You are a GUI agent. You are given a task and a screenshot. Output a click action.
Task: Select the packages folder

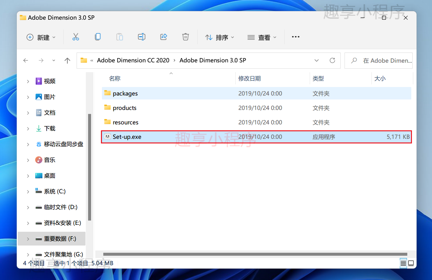256,94
